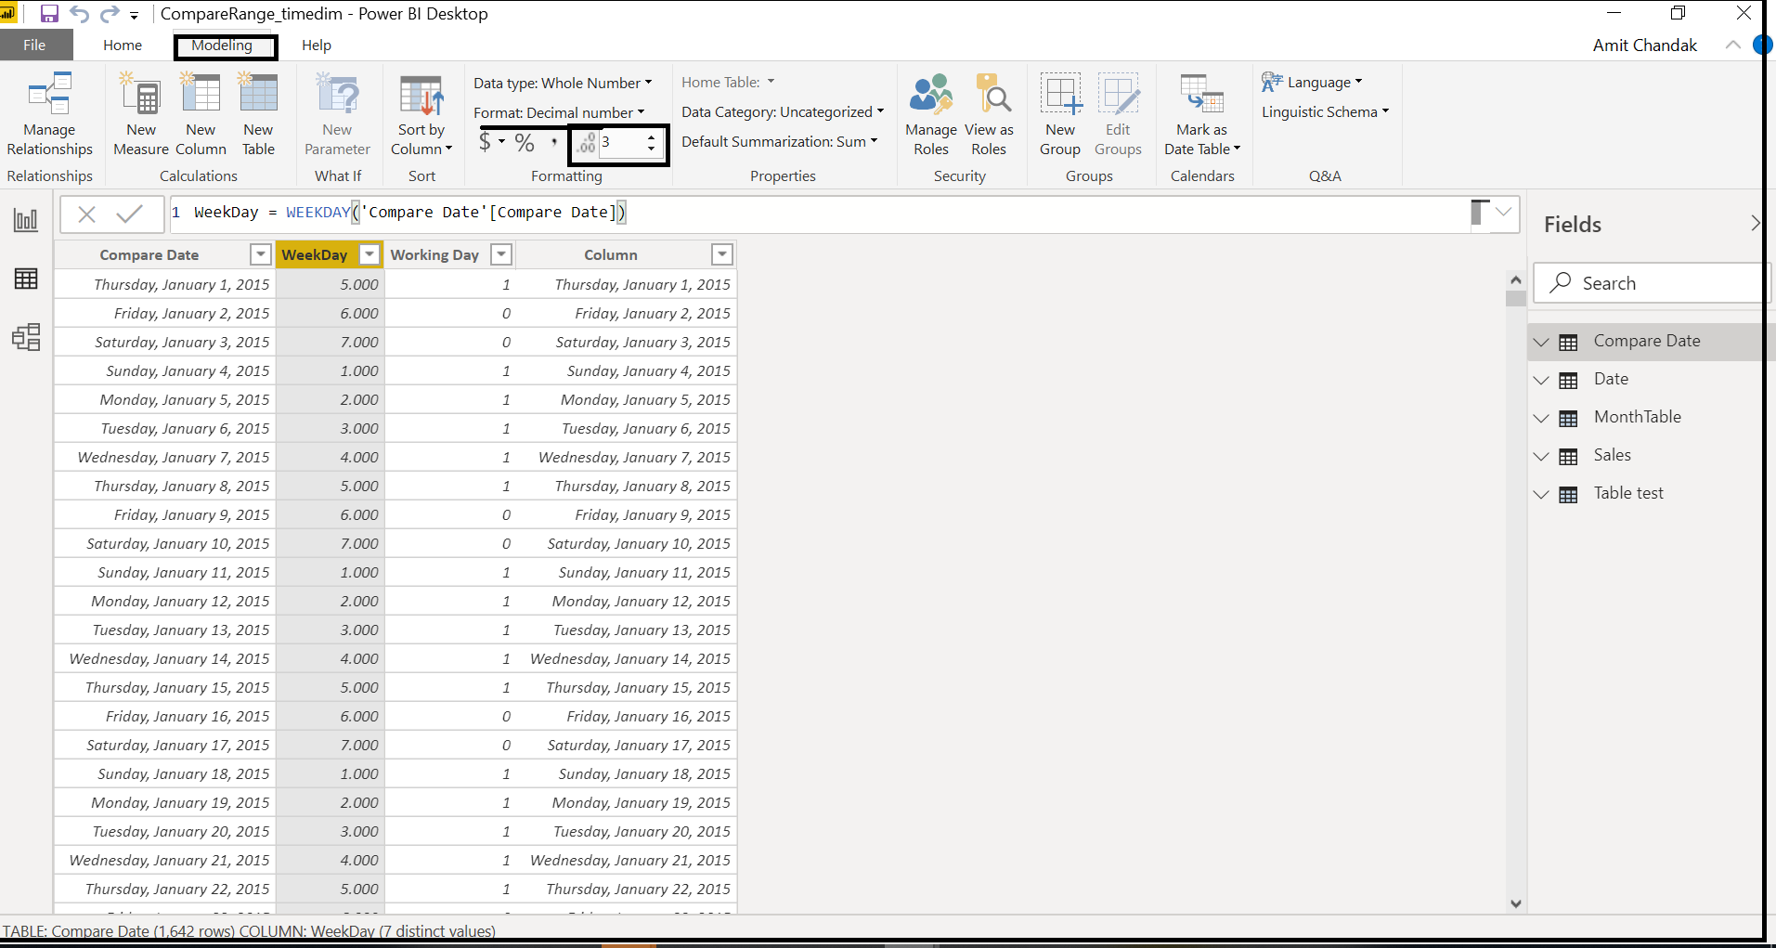Open WeekDay column filter dropdown
Viewport: 1776px width, 948px height.
click(x=369, y=254)
